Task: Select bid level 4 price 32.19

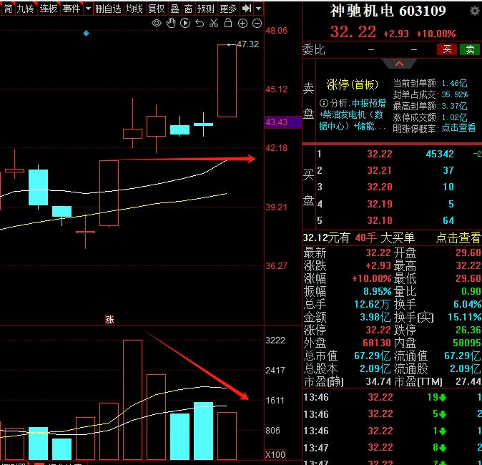Action: tap(380, 204)
